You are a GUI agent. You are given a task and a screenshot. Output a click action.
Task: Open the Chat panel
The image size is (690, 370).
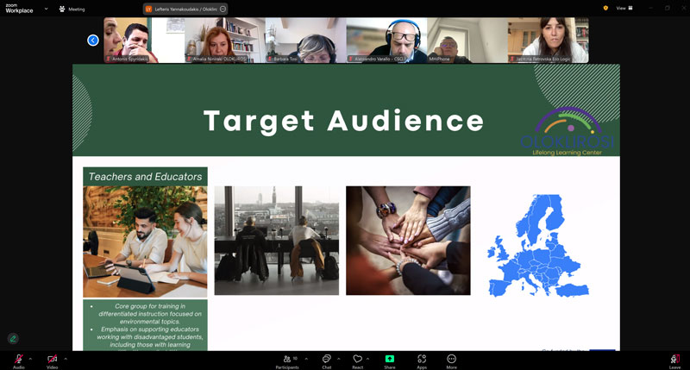click(x=327, y=359)
